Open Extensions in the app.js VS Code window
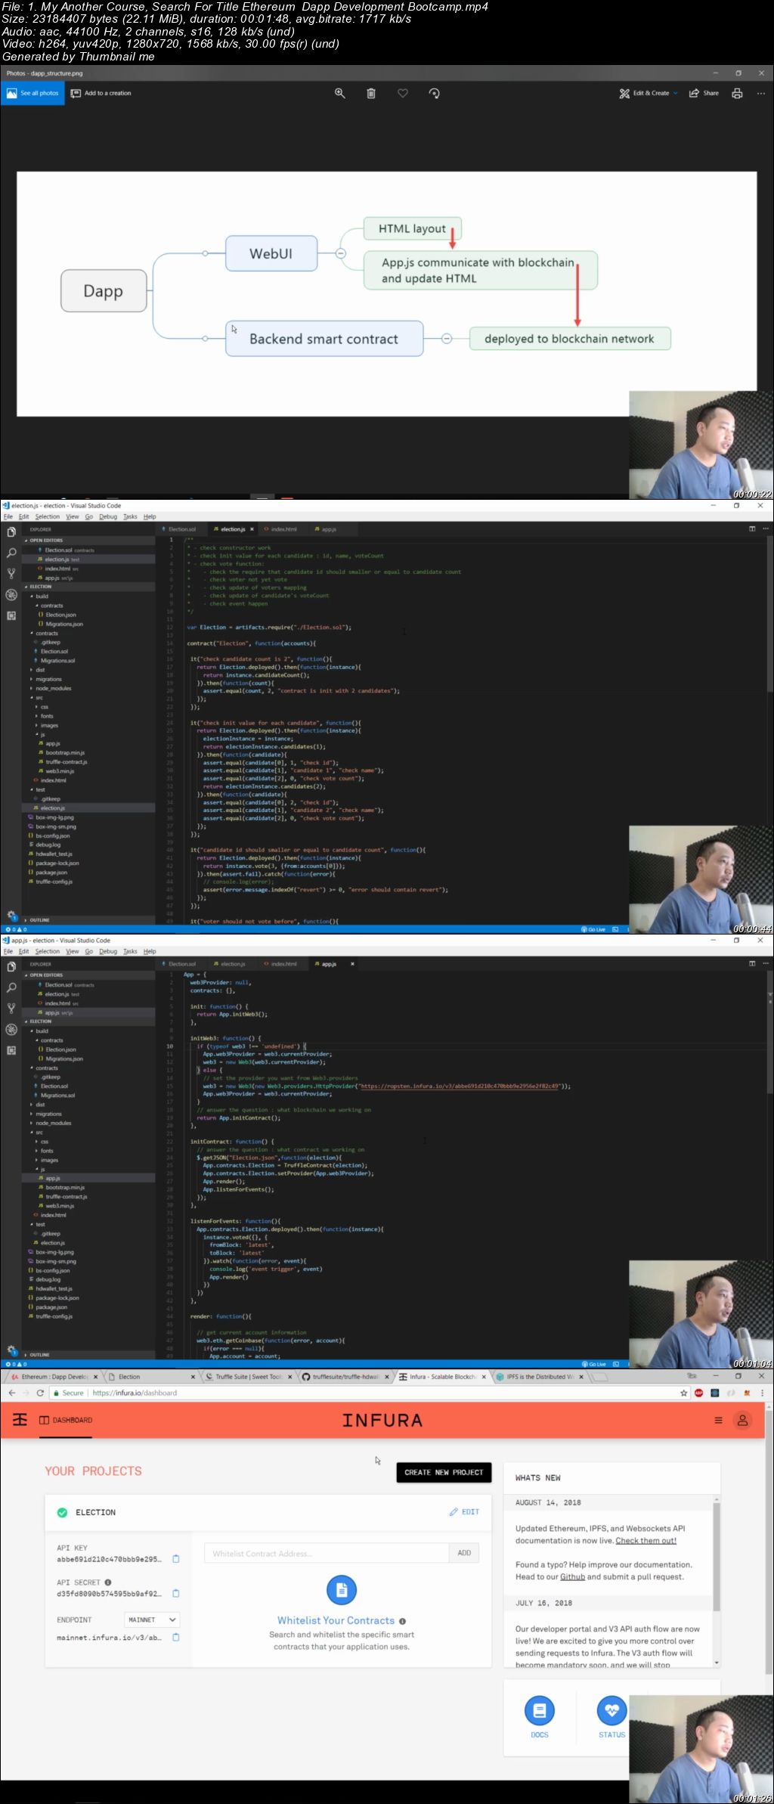The height and width of the screenshot is (1804, 774). click(11, 1050)
